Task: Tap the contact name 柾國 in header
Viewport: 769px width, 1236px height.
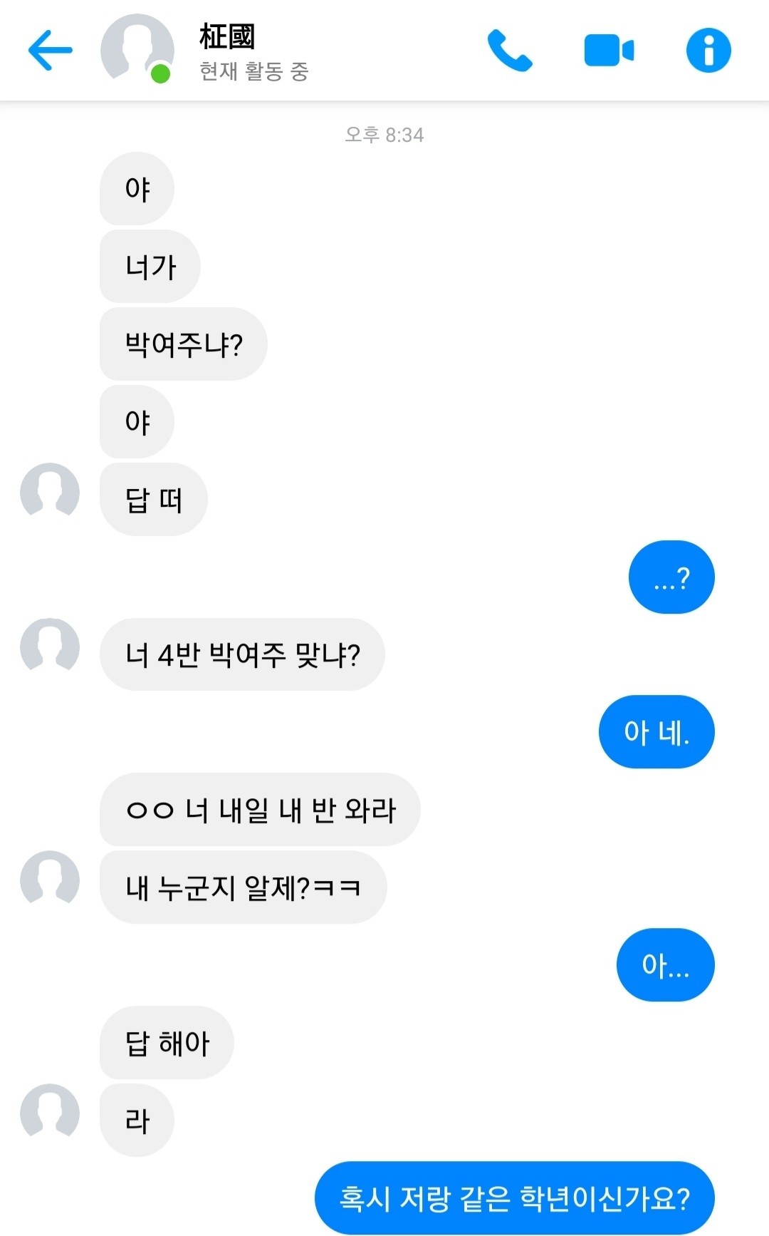Action: pos(227,36)
